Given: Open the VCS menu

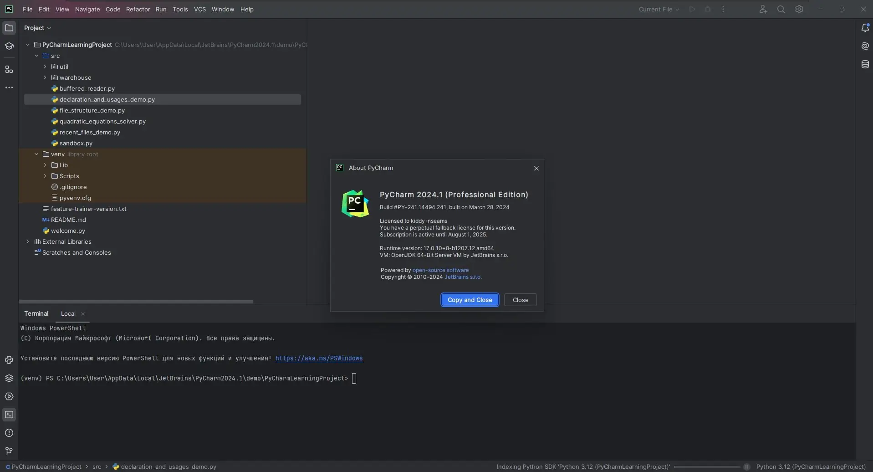Looking at the screenshot, I should pyautogui.click(x=200, y=9).
